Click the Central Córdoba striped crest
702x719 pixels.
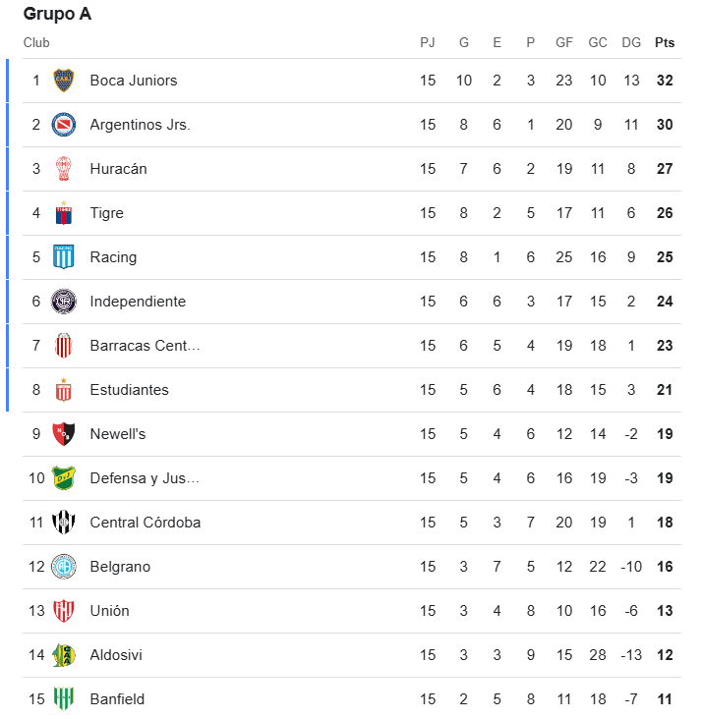point(63,523)
